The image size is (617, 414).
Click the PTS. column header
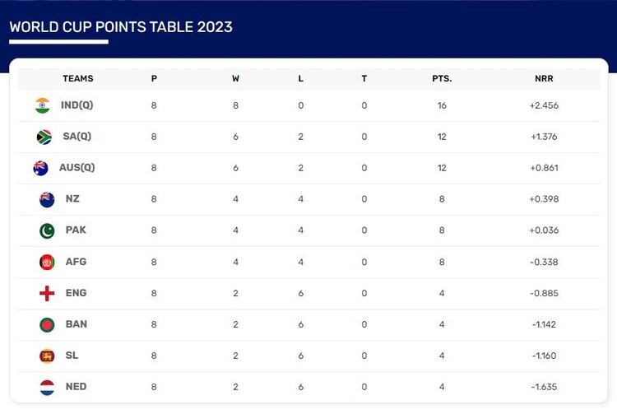(x=442, y=79)
